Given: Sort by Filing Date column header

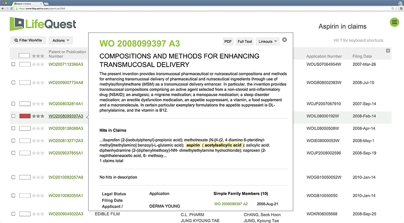Looking at the screenshot, I should click(x=362, y=56).
